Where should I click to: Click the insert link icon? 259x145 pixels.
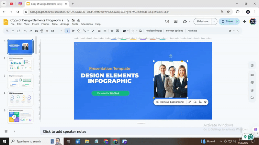click(112, 31)
